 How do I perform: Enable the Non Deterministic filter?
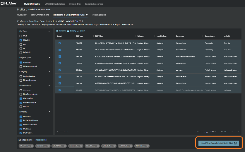coord(21,94)
